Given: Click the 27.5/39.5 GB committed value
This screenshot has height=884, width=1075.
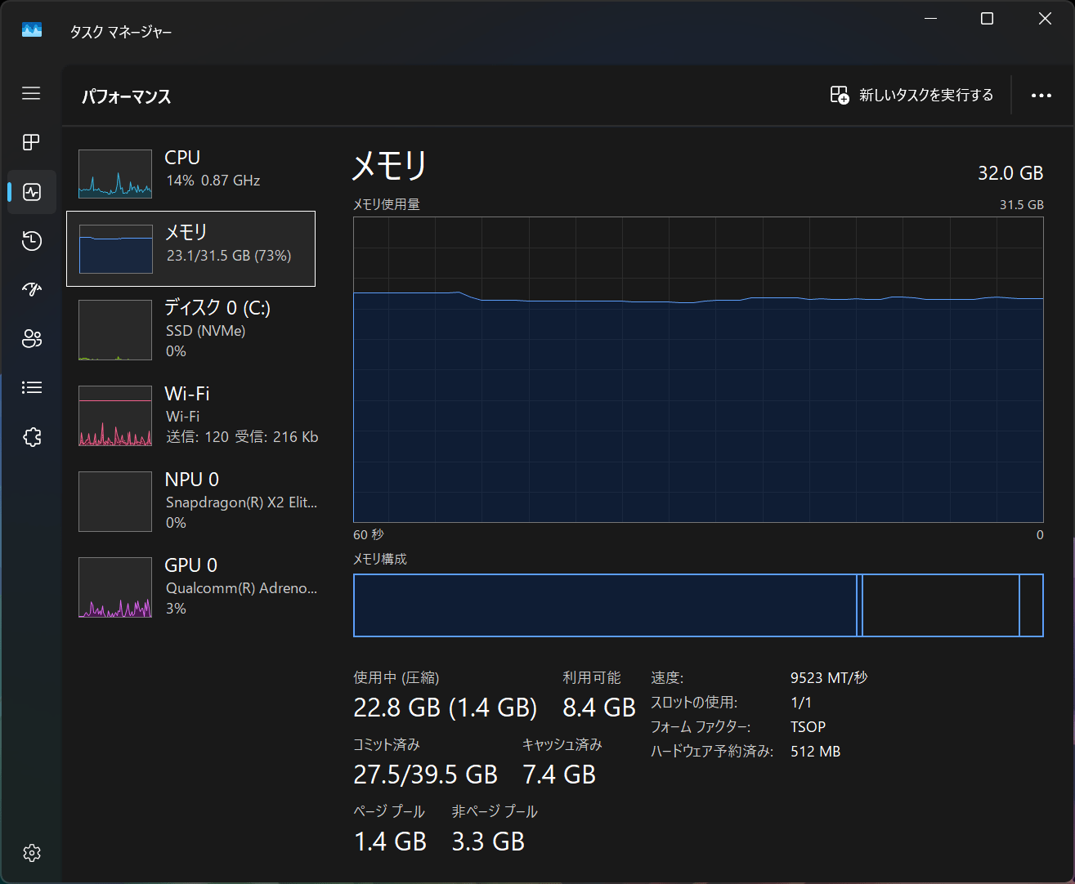Looking at the screenshot, I should tap(425, 774).
